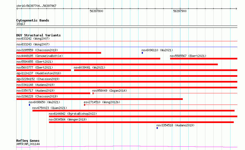Click nsv3350717 (Audano2019) variant label
This screenshot has width=245, height=150.
(x=36, y=91)
